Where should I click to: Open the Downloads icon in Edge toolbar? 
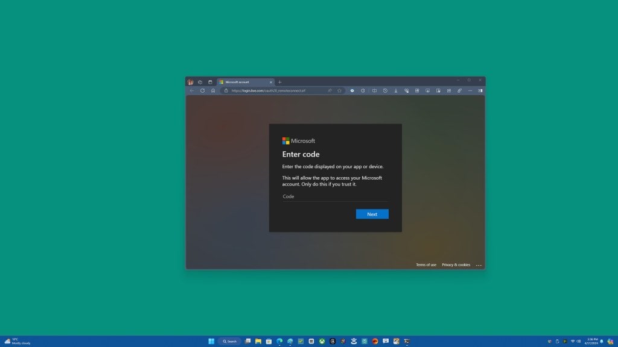point(396,91)
